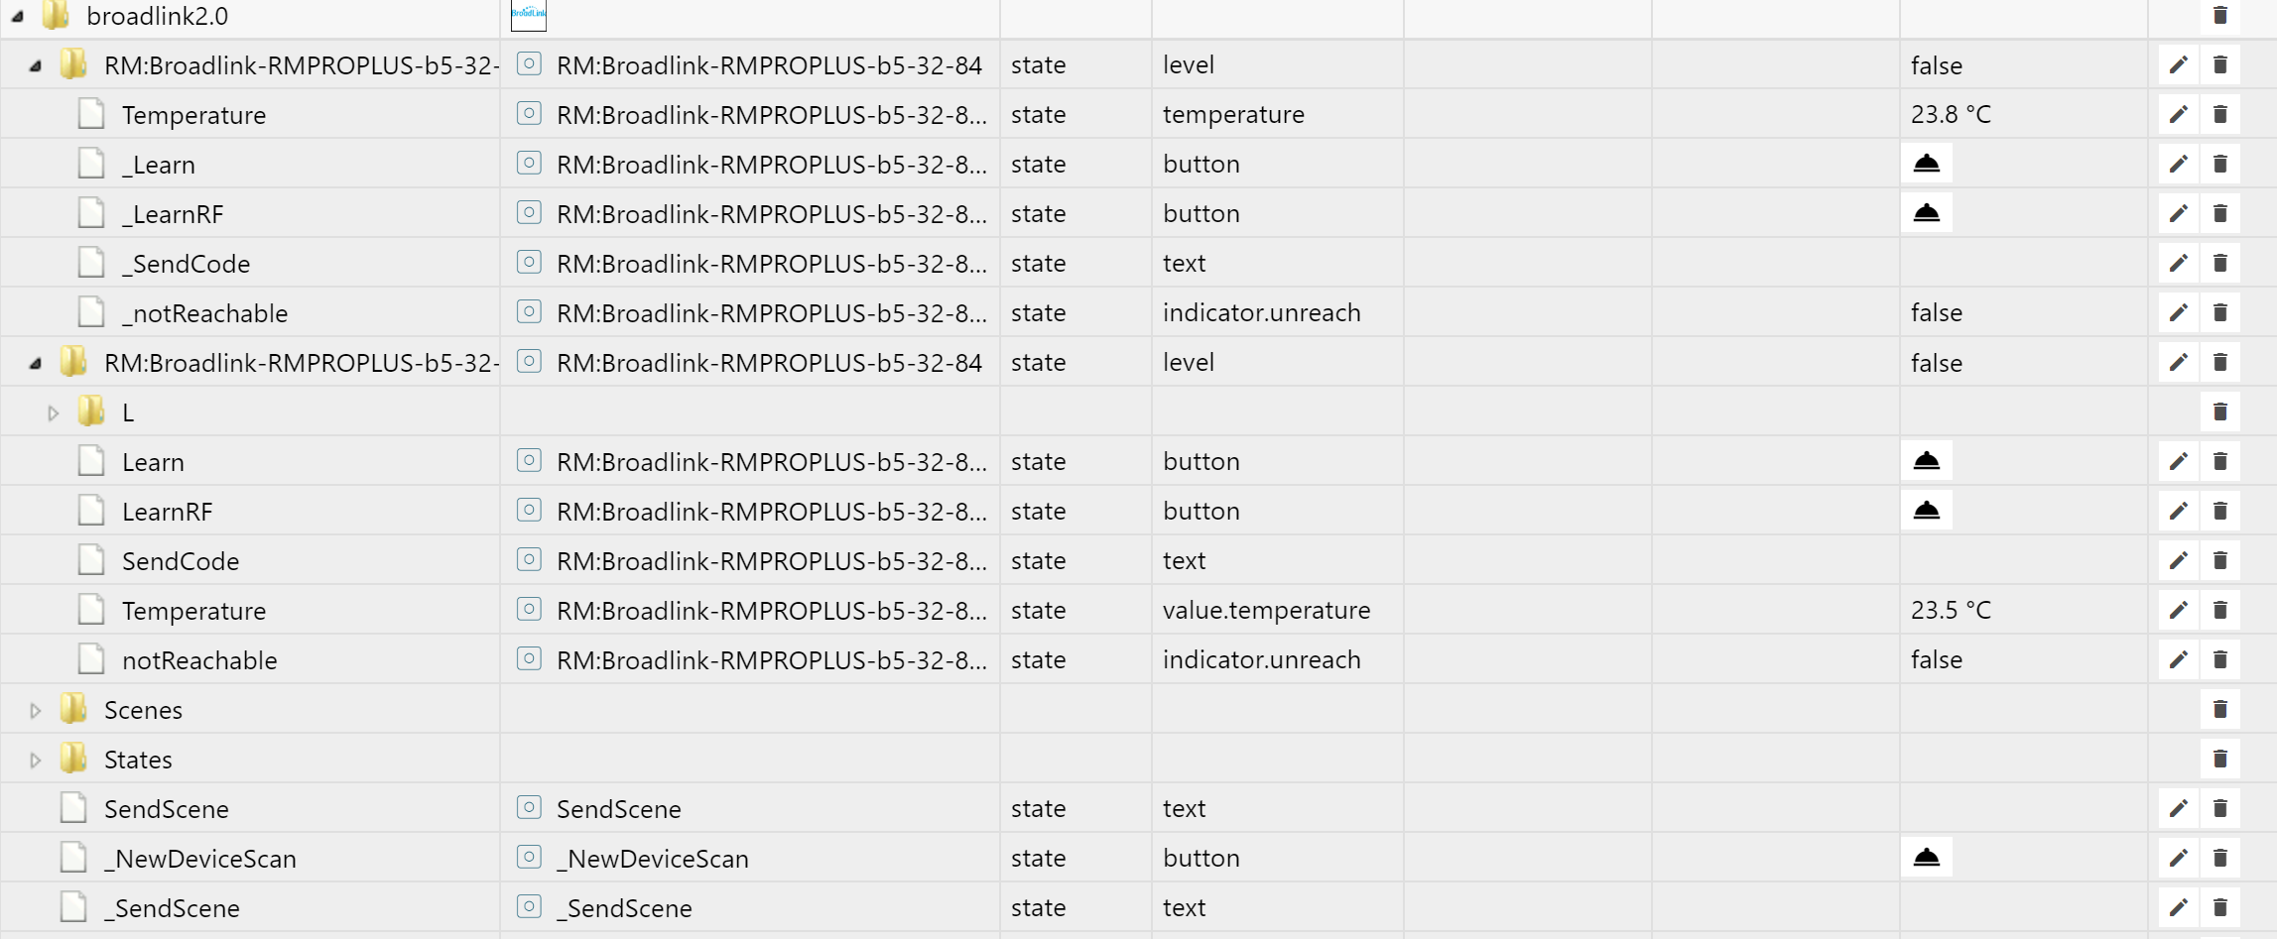Trigger the _NewDeviceScan button icon
This screenshot has height=939, width=2277.
(x=1926, y=858)
